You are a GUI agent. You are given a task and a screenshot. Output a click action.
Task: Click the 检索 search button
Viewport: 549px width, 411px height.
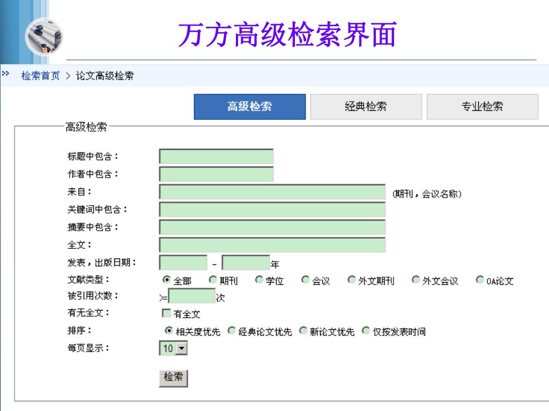[x=173, y=378]
